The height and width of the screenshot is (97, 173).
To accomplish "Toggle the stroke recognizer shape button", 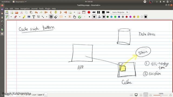I will (51, 17).
